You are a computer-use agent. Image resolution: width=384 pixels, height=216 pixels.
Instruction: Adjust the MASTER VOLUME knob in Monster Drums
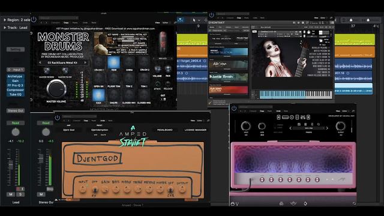pos(56,88)
